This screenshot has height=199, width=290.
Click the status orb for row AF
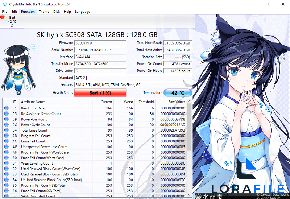tap(7, 152)
